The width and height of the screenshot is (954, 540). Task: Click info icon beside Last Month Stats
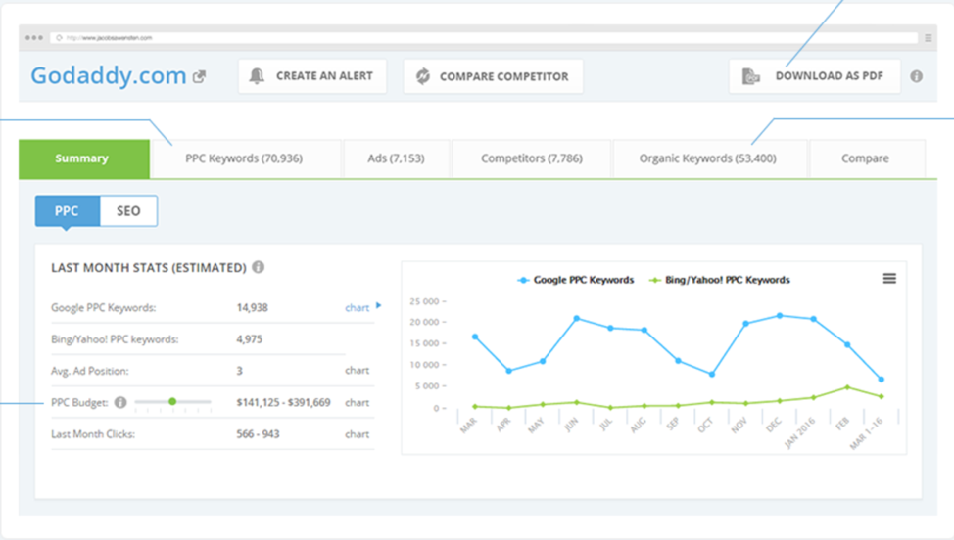258,266
